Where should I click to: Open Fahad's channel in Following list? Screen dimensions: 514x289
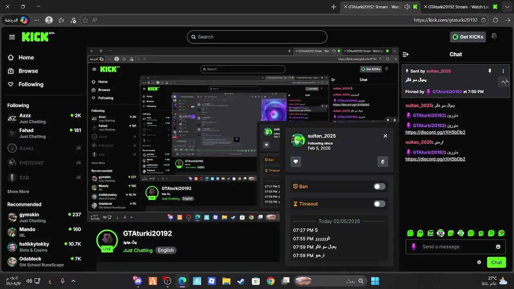pyautogui.click(x=44, y=133)
